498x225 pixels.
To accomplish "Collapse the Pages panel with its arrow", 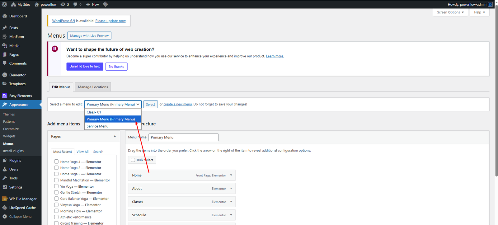I will tap(115, 136).
